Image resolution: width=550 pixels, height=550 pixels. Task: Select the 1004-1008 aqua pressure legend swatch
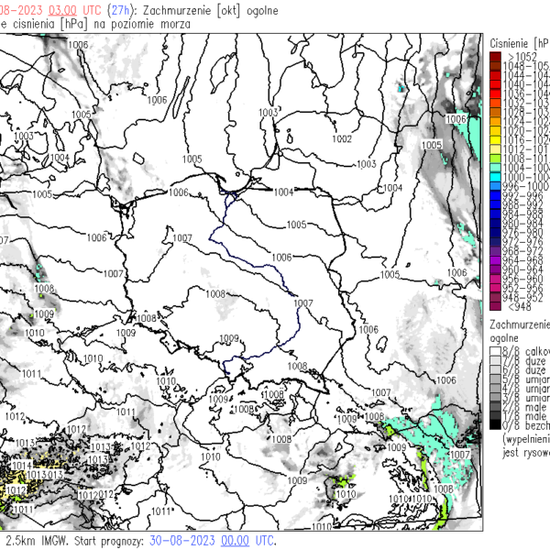496,167
